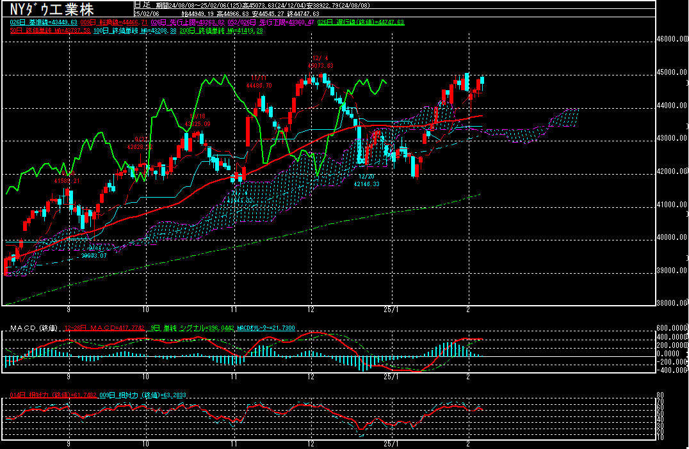689x449 pixels.
Task: Click the 終44747.63 closing price value
Action: [303, 13]
